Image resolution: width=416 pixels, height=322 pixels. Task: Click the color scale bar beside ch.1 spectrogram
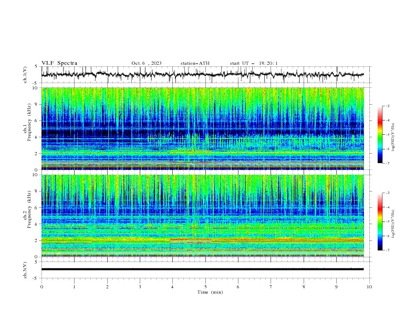[x=380, y=135]
